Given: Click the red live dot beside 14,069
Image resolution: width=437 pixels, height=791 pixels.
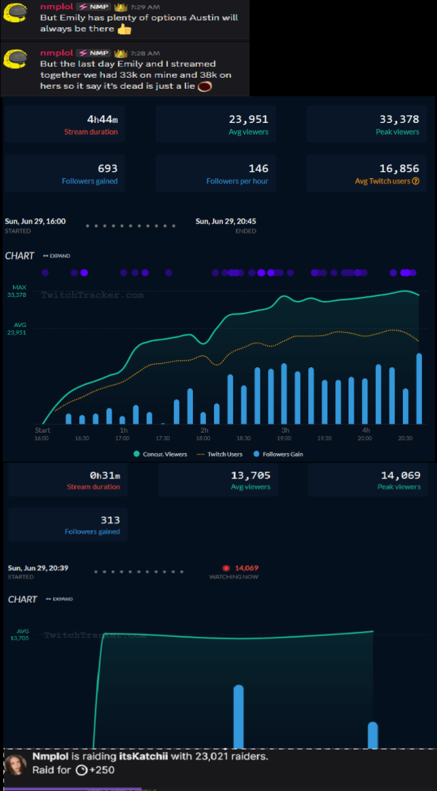Looking at the screenshot, I should 226,568.
